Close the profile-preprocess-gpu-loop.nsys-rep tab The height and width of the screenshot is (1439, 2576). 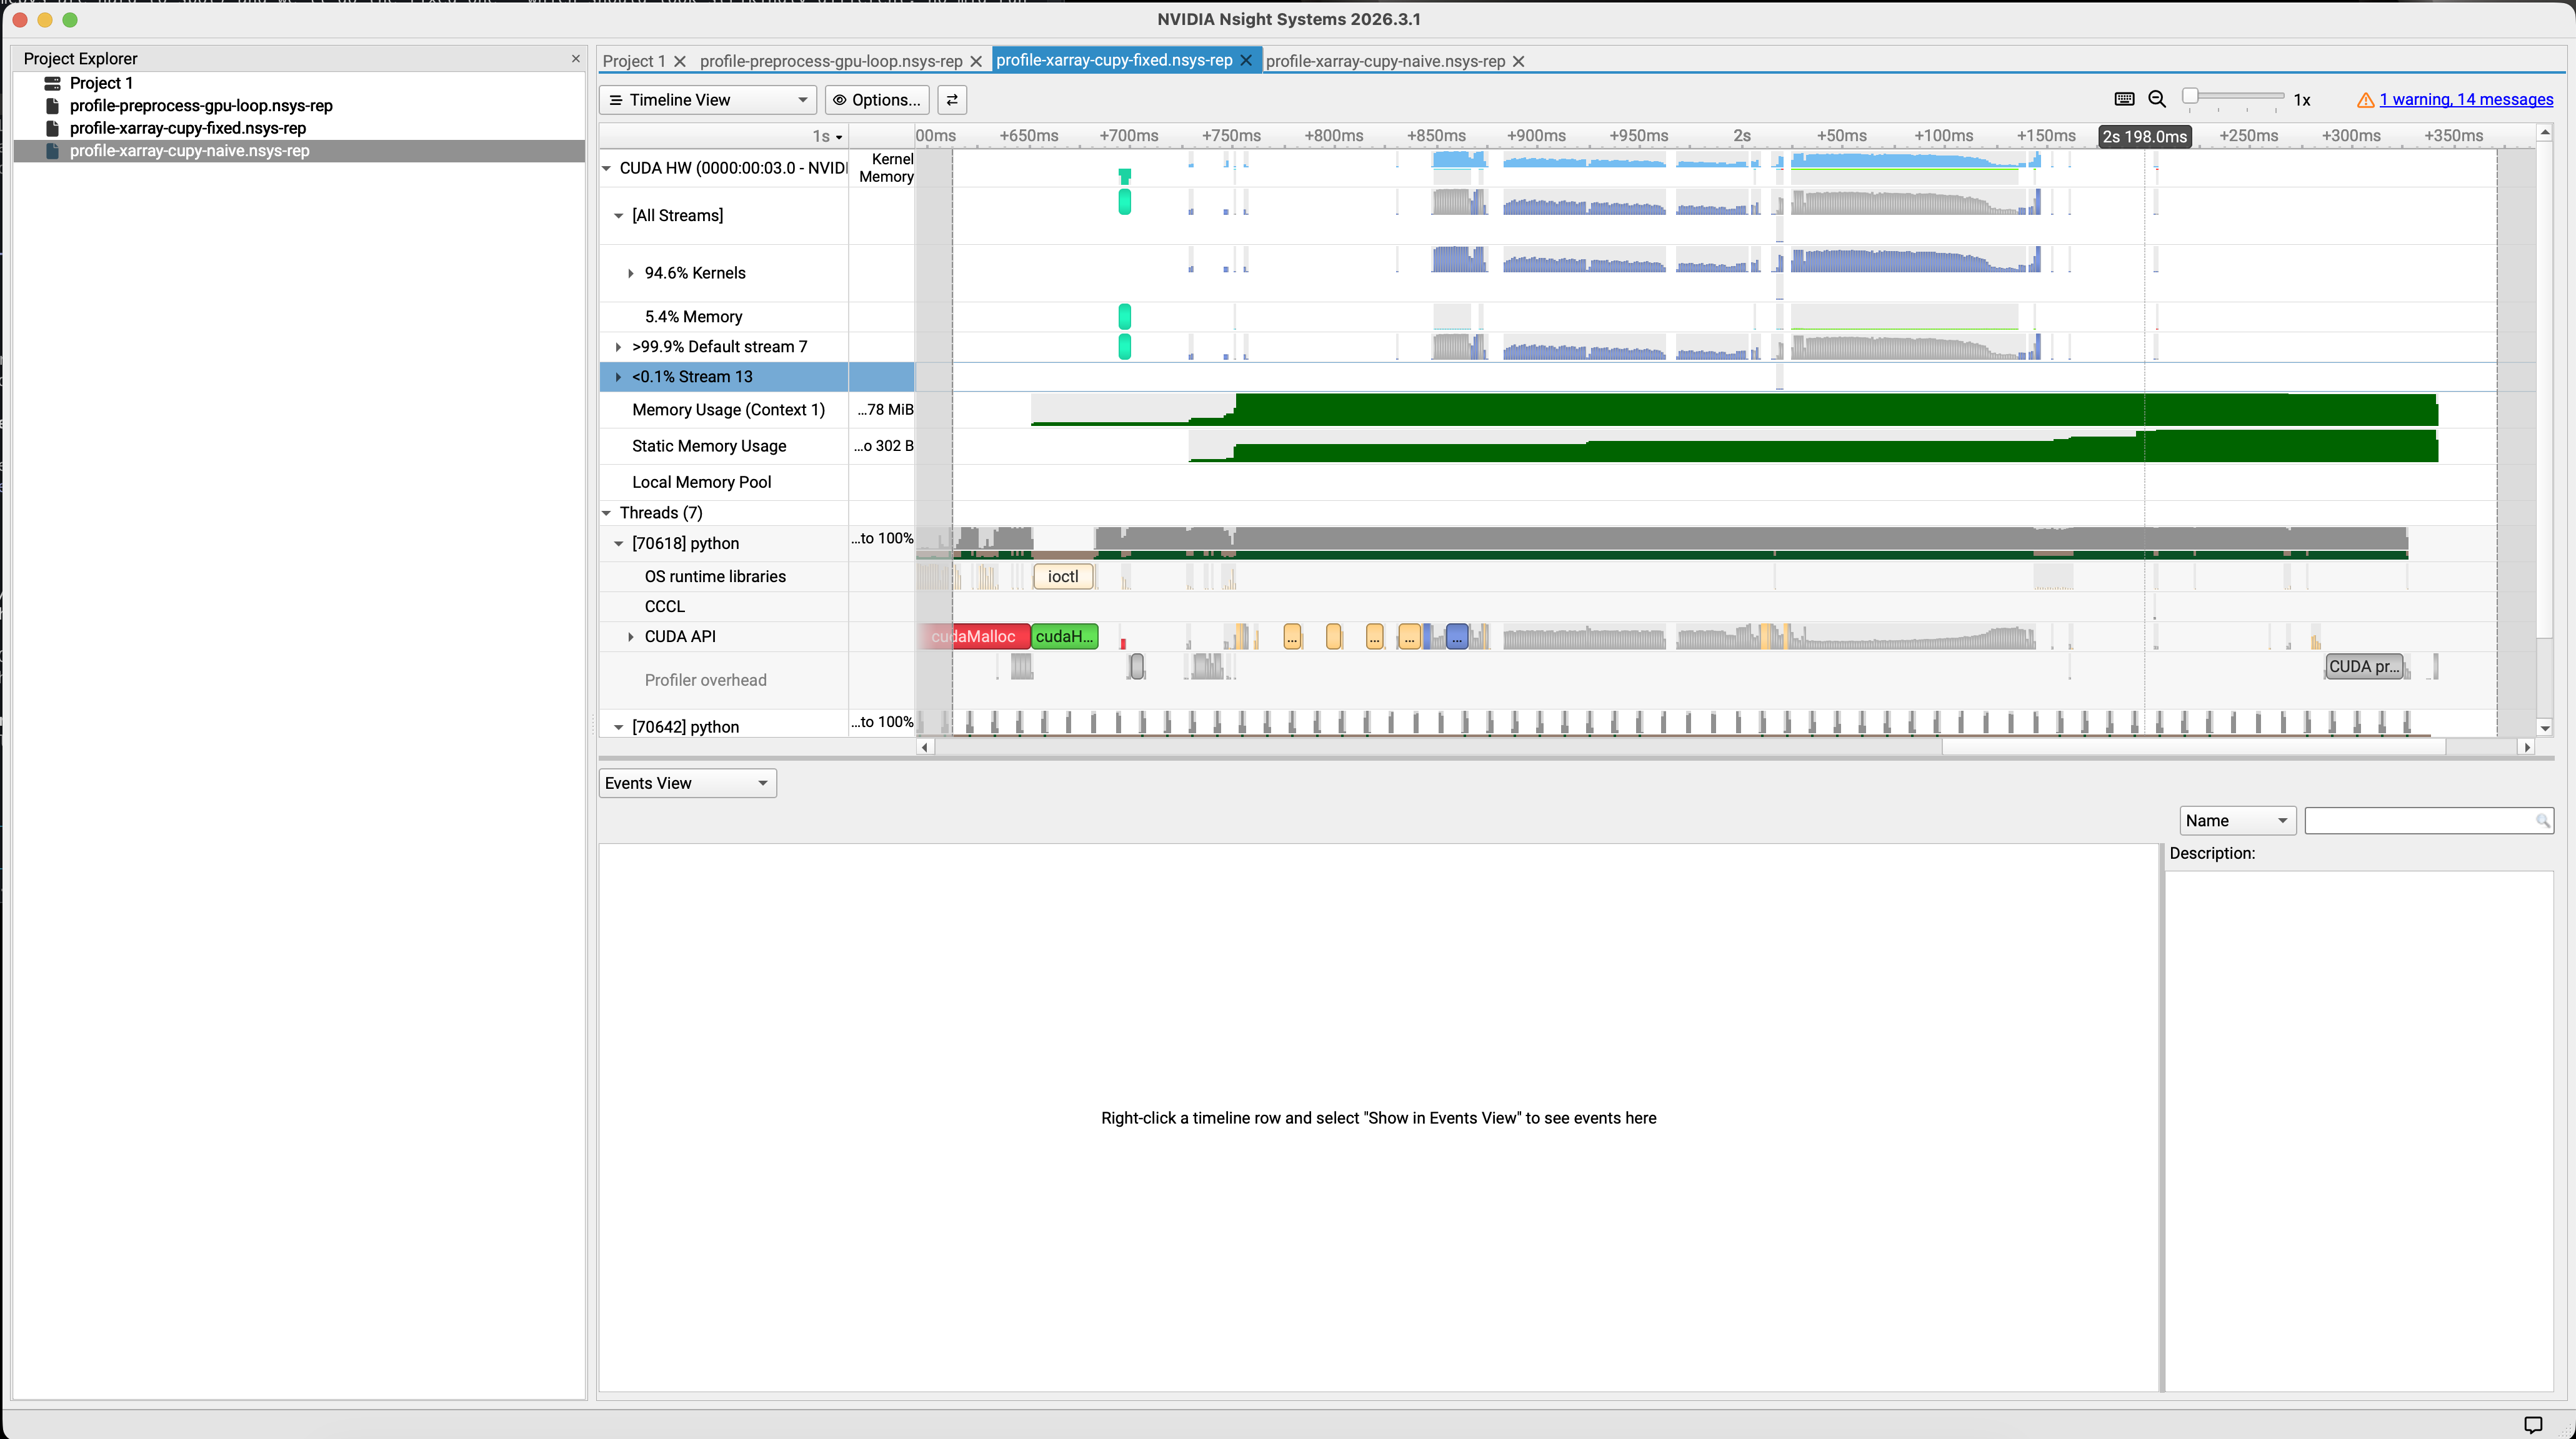point(976,61)
